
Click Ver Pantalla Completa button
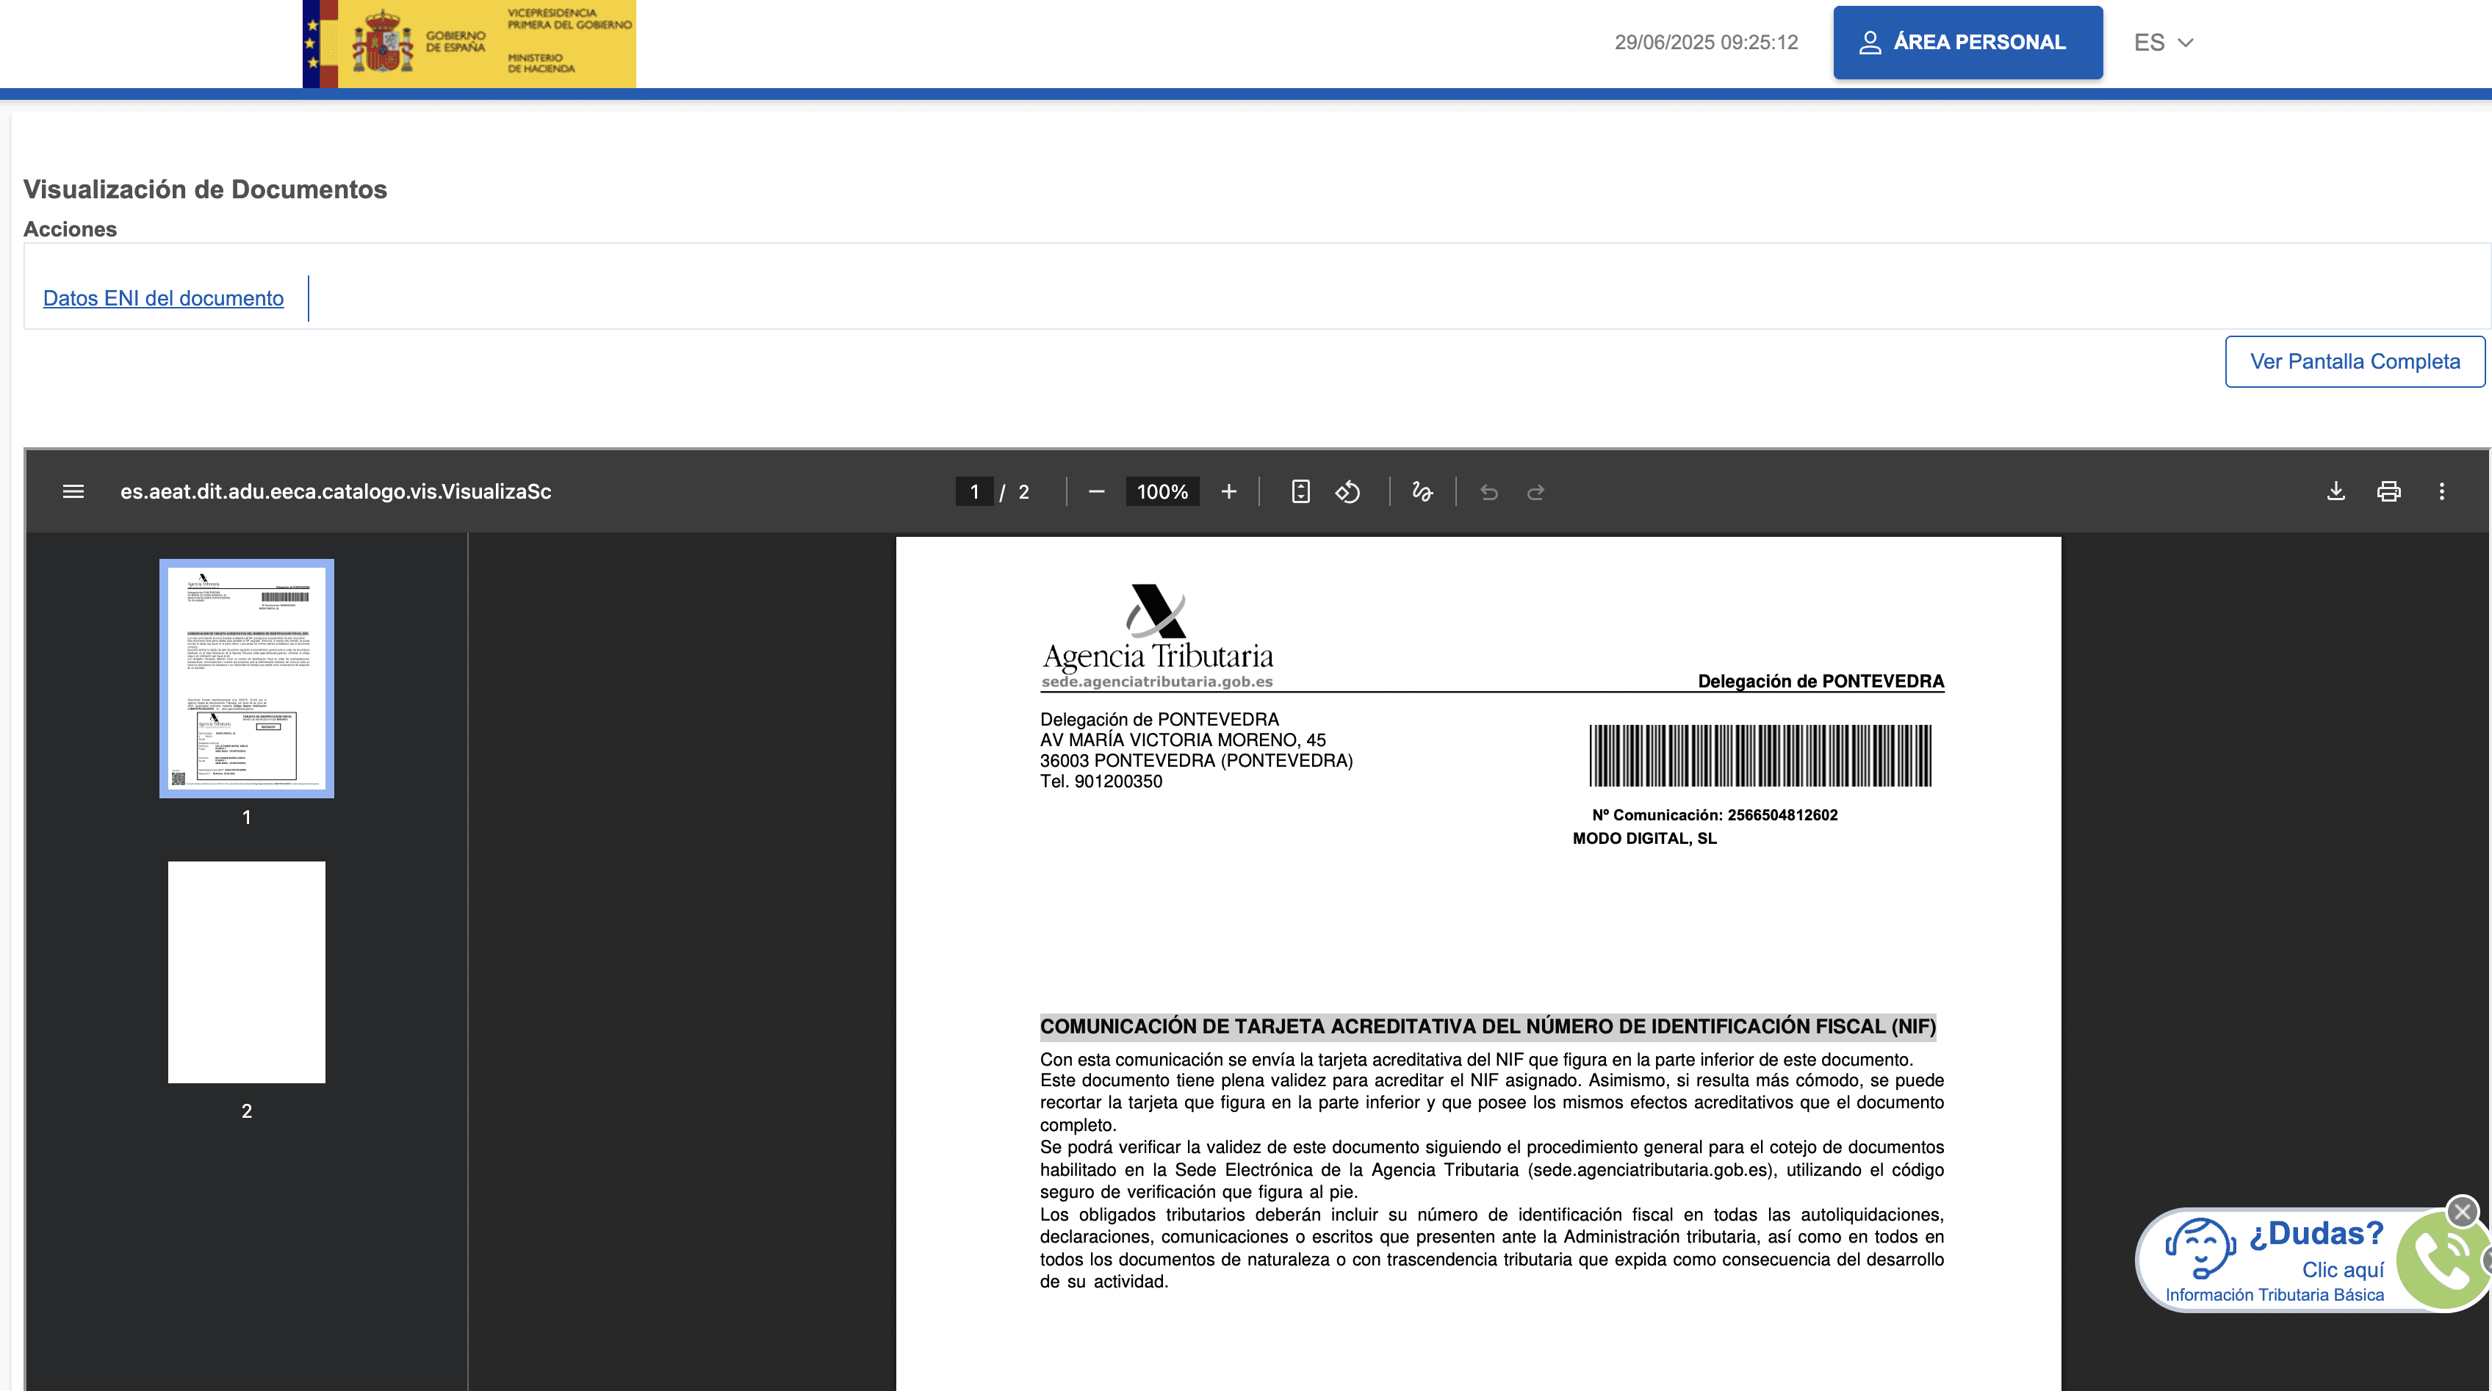pyautogui.click(x=2355, y=362)
